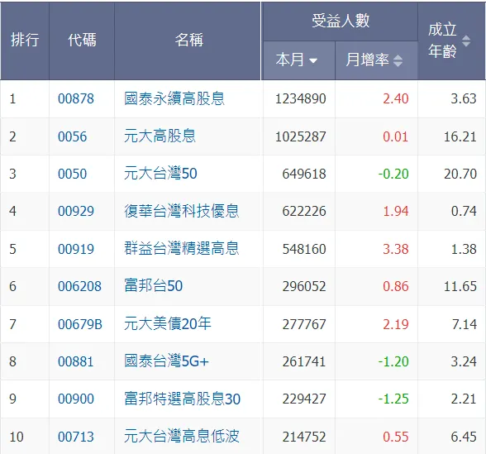This screenshot has width=486, height=454.
Task: Open ETF code 00929 link
Action: point(76,212)
